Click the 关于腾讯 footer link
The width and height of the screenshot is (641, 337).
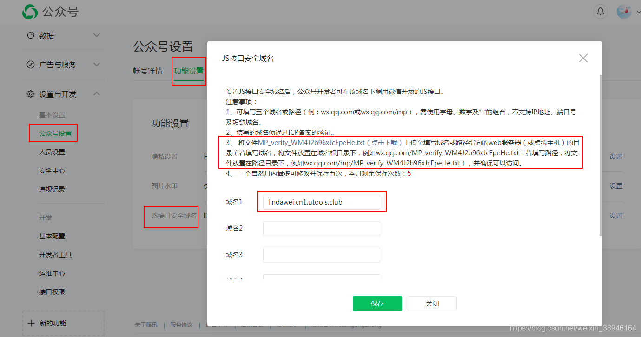coord(146,324)
